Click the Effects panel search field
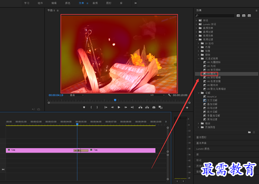259x184 pixels. click(x=215, y=15)
